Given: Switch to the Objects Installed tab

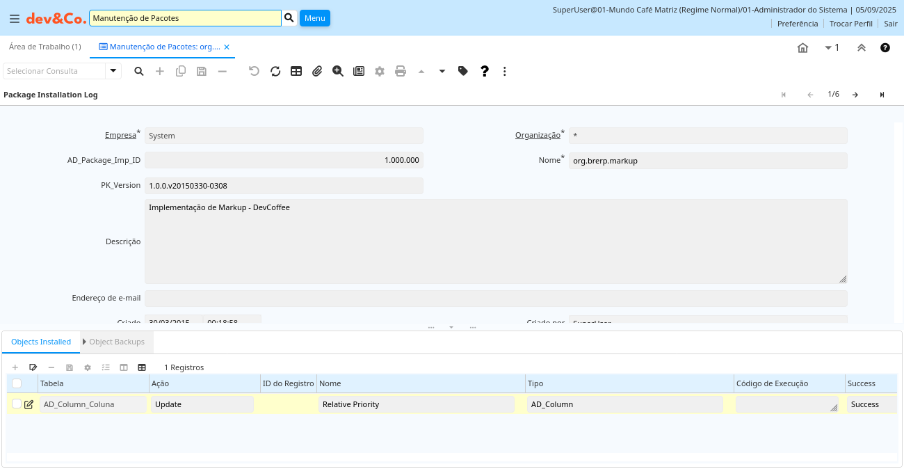Looking at the screenshot, I should tap(41, 342).
